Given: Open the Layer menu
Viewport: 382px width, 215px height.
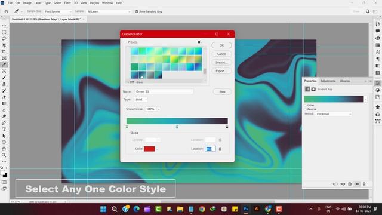Looking at the screenshot, I should point(38,3).
